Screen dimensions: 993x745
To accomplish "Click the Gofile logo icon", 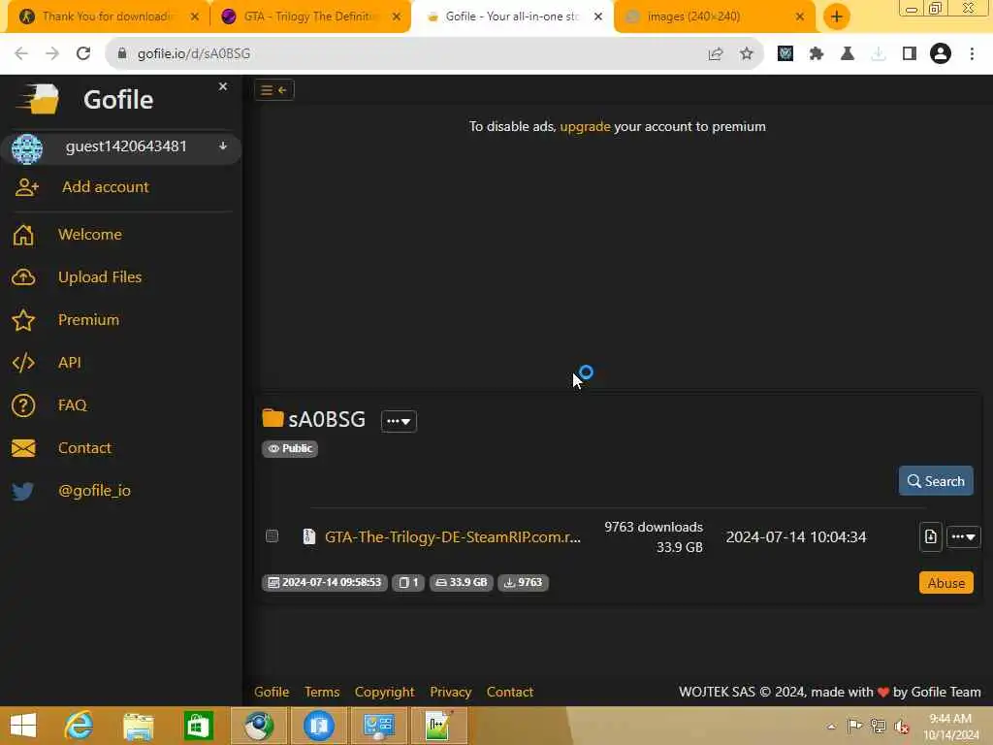I will coord(39,100).
